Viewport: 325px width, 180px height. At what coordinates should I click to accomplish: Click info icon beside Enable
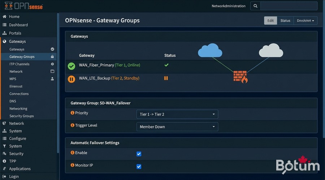[72, 153]
